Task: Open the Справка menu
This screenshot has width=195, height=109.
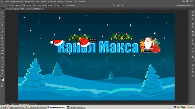Action: [82, 2]
